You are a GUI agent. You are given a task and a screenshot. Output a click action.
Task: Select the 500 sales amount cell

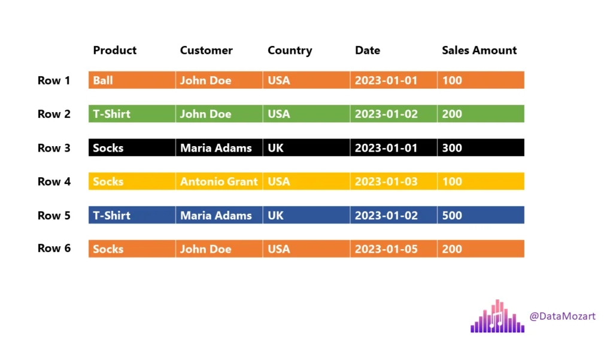tap(481, 216)
